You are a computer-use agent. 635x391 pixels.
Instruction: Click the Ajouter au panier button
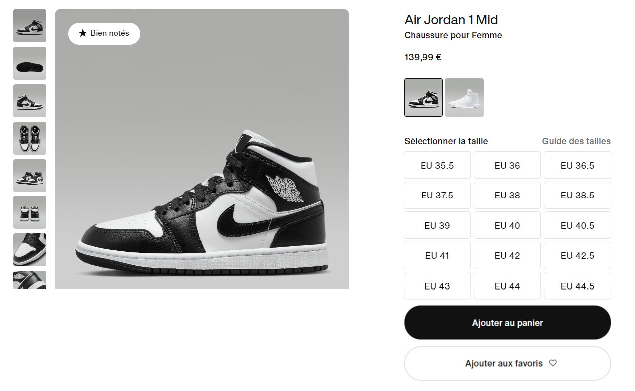[507, 323]
